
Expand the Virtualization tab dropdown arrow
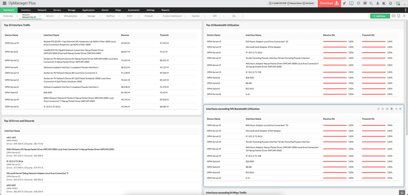coord(82,16)
